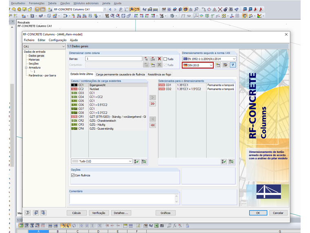Pick bars graphically next to Barras field
The width and height of the screenshot is (310, 233).
click(x=146, y=59)
